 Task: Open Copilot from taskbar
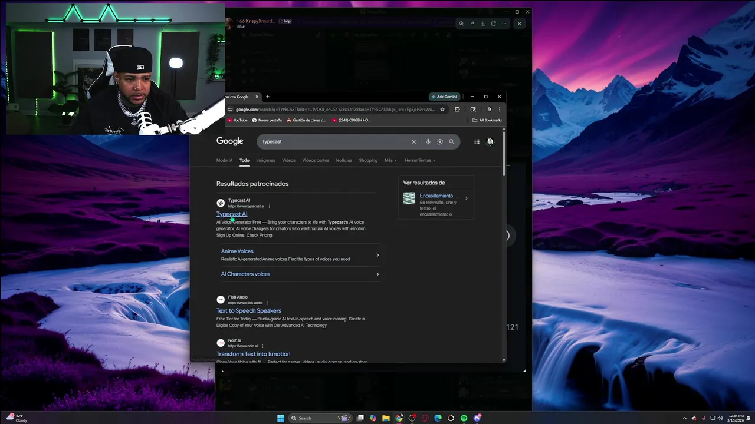(x=373, y=418)
